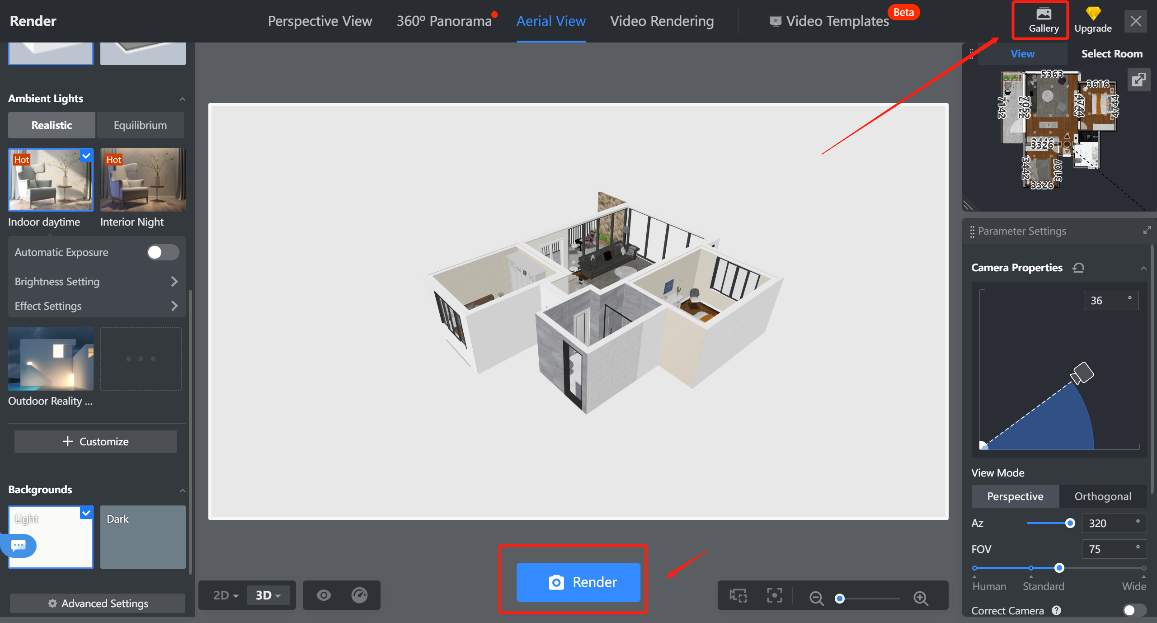Toggle Automatic Exposure switch
Viewport: 1157px width, 623px height.
[163, 252]
